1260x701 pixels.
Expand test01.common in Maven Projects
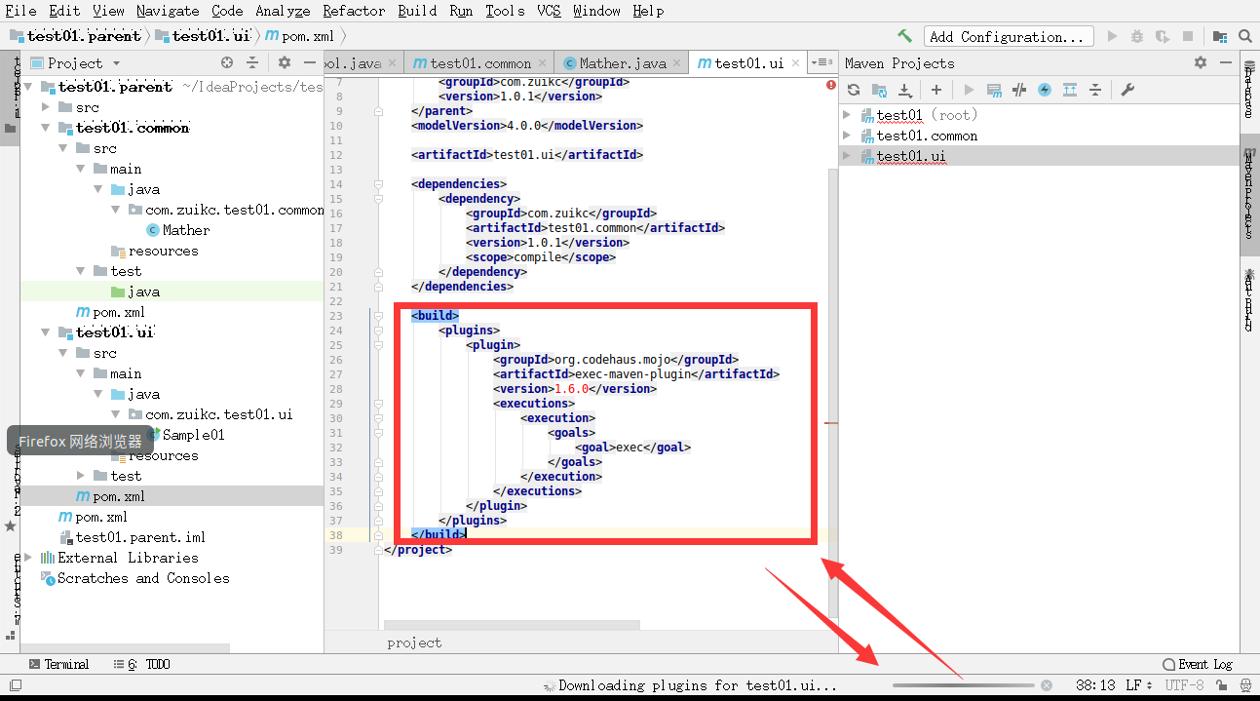tap(847, 136)
